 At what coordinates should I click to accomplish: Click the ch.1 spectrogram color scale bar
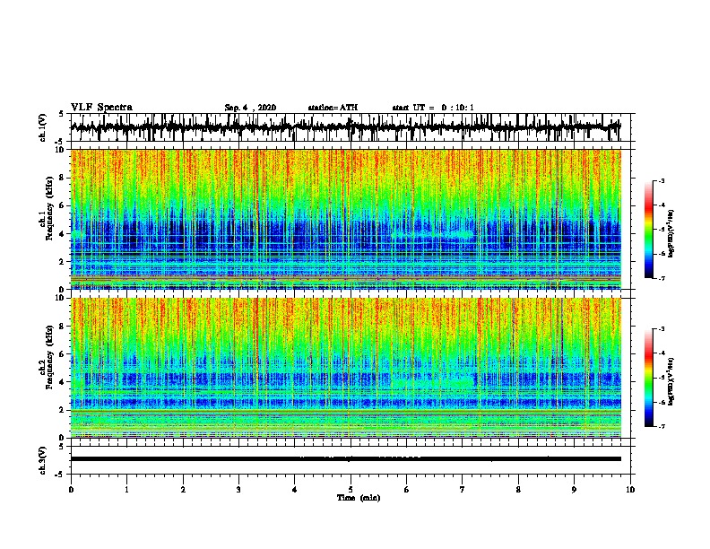[649, 230]
